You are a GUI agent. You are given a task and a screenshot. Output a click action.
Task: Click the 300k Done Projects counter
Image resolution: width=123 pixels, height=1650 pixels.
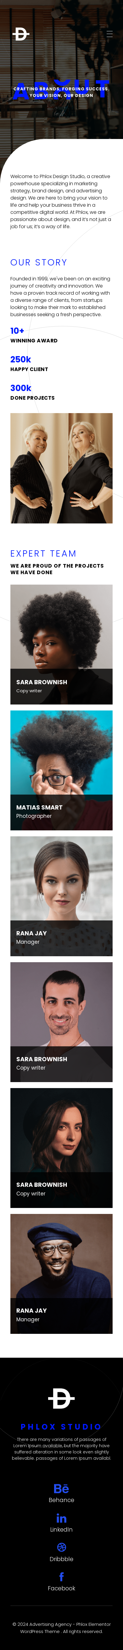pos(32,392)
